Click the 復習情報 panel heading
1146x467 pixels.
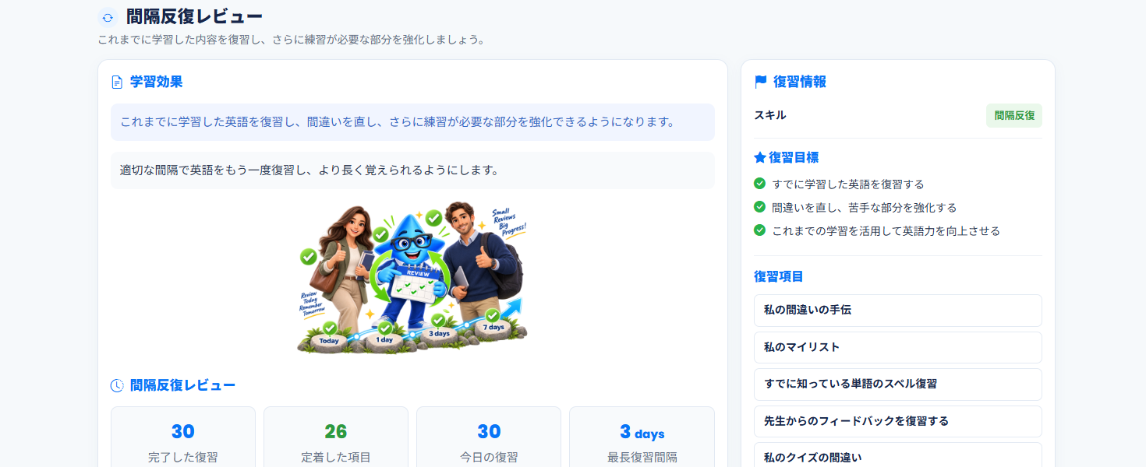pyautogui.click(x=800, y=82)
